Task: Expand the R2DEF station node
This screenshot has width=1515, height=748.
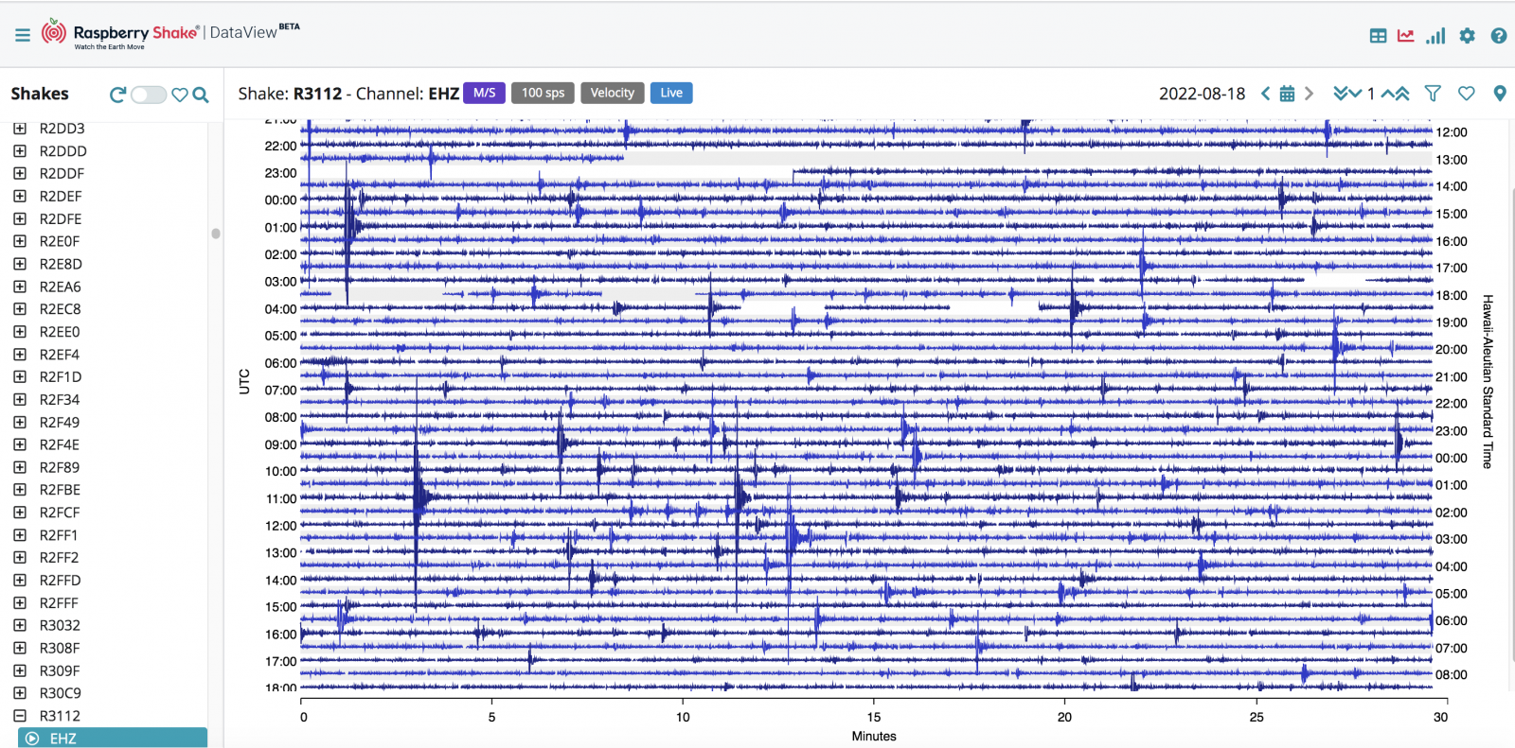Action: coord(20,197)
